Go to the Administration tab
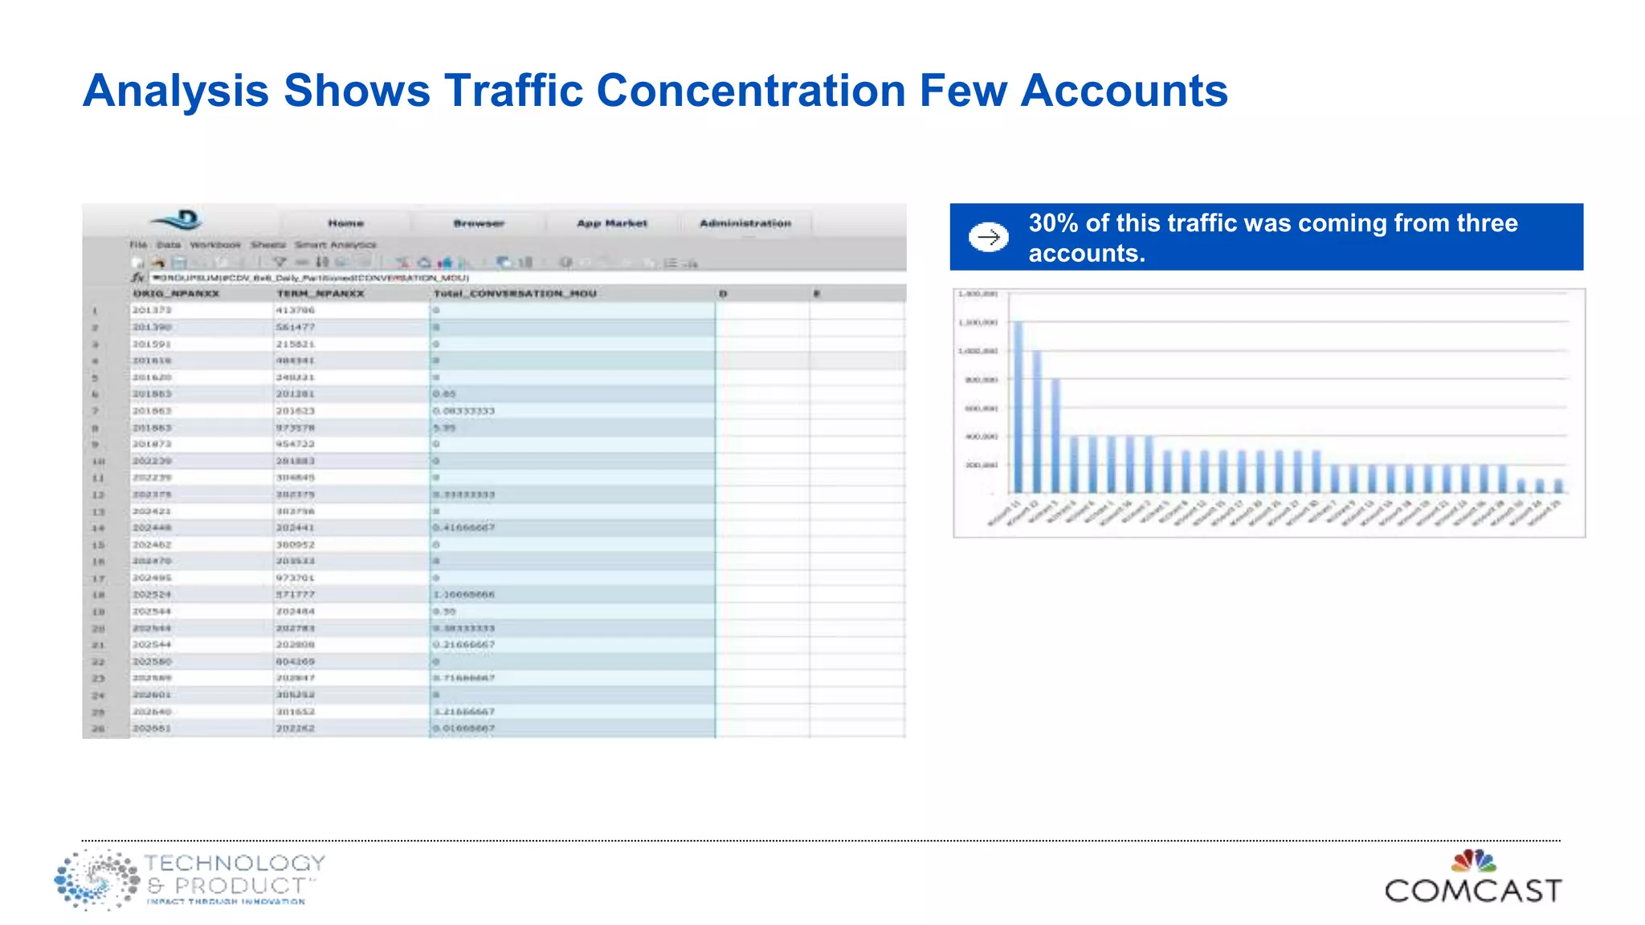Screen dimensions: 1645x925 745,223
